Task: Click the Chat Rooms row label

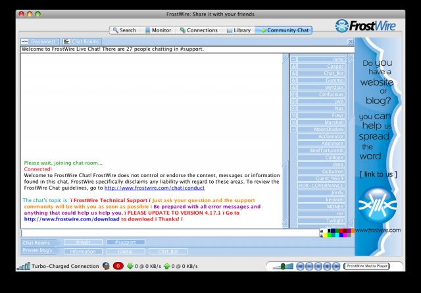Action: pos(38,243)
